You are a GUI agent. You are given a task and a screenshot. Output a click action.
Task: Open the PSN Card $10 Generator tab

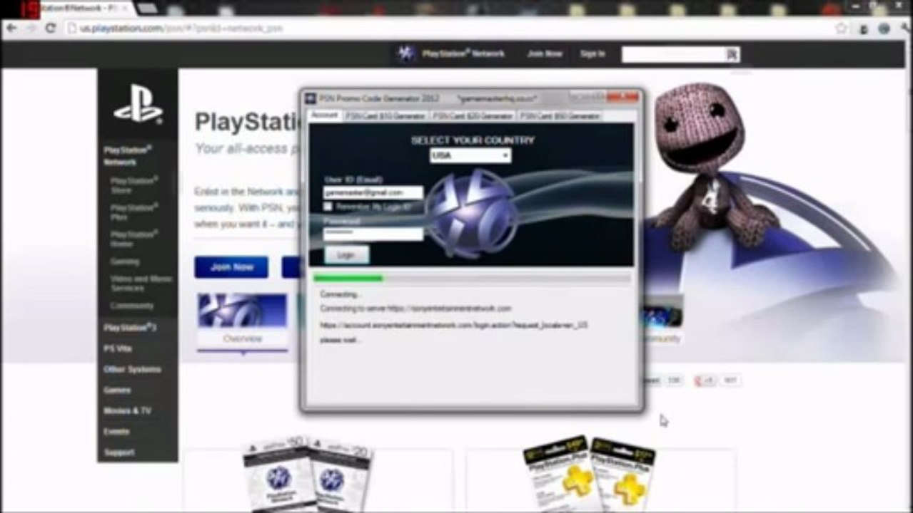(385, 115)
